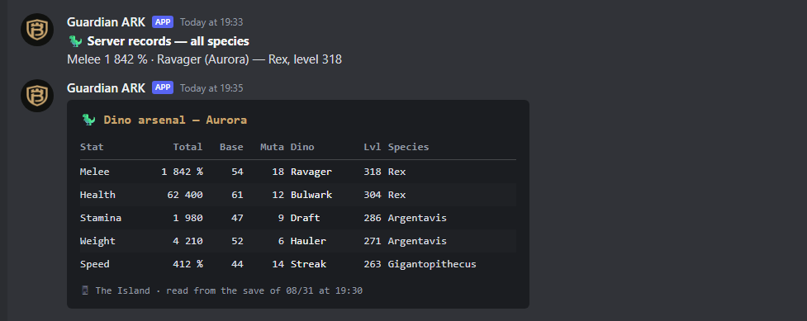807x321 pixels.
Task: Click the save footer text of 08/31
Action: coord(229,290)
